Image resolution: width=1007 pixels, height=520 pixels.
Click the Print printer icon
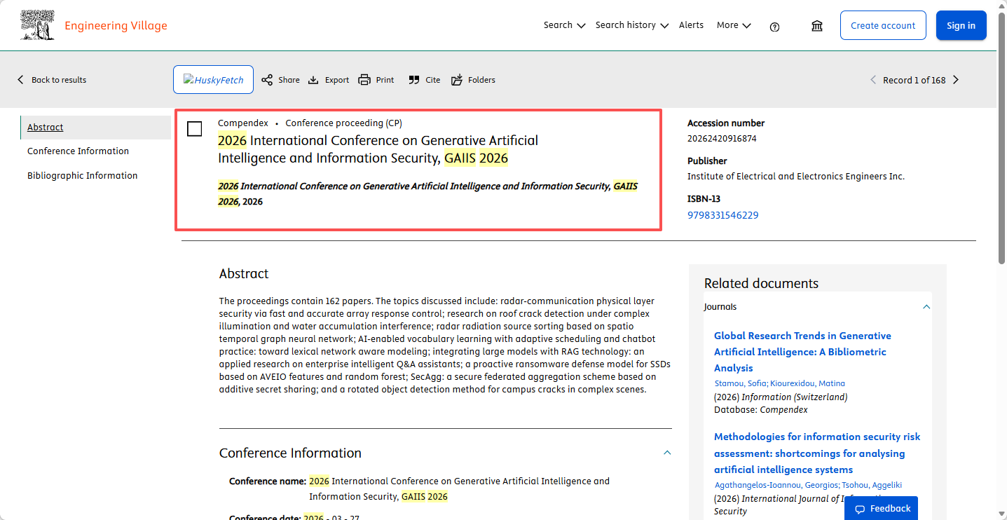[x=364, y=80]
